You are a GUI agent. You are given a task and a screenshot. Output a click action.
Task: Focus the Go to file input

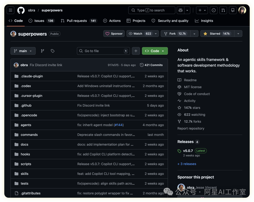(x=103, y=51)
